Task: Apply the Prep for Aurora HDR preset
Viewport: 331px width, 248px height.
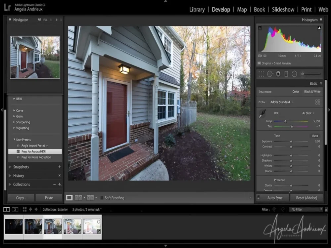Action: click(35, 151)
